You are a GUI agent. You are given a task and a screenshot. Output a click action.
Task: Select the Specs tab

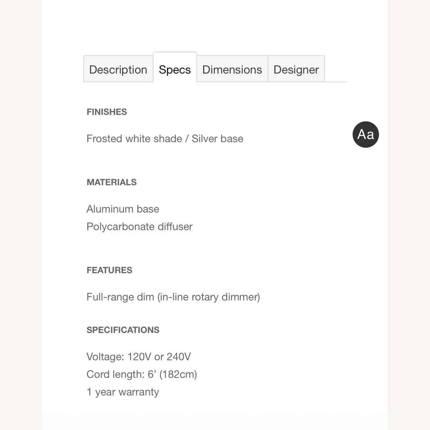click(175, 70)
